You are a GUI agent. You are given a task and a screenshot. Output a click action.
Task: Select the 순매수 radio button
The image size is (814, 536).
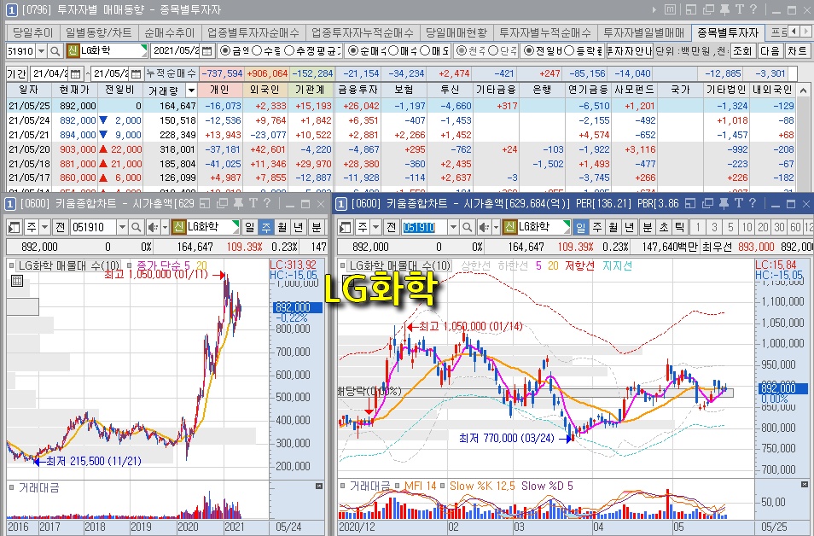(x=353, y=51)
